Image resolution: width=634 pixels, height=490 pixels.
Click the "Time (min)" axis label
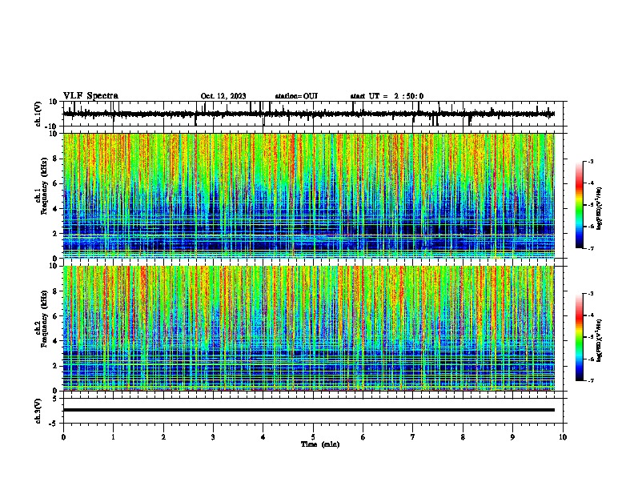point(320,444)
